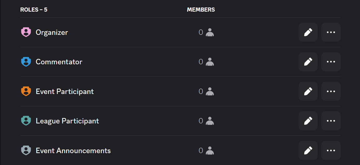Edit the Organizer role with pencil icon
This screenshot has height=165, width=360.
click(308, 32)
